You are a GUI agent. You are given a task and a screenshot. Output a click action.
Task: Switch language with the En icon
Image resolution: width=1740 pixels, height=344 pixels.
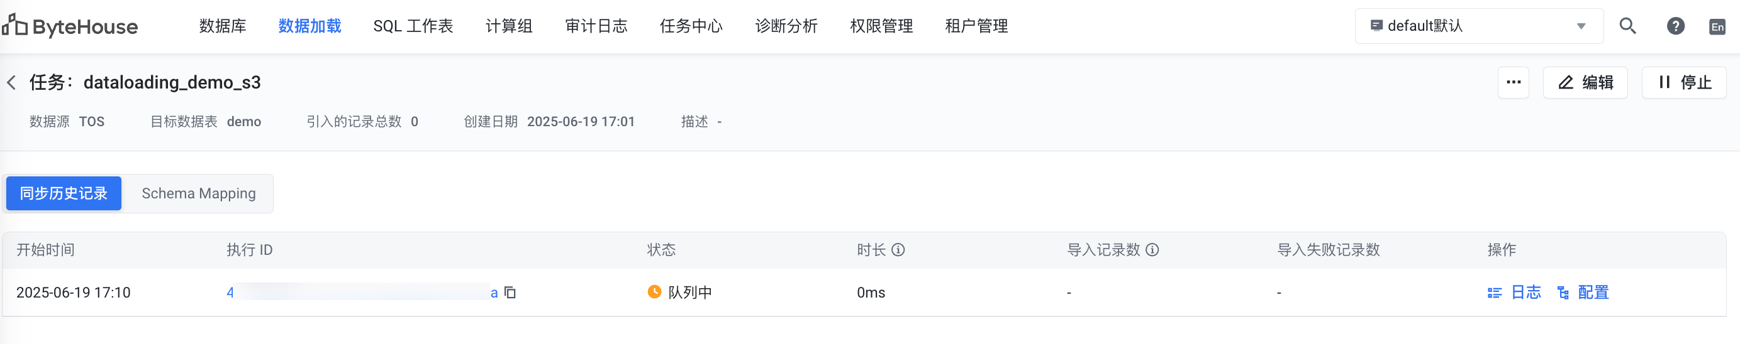1717,27
